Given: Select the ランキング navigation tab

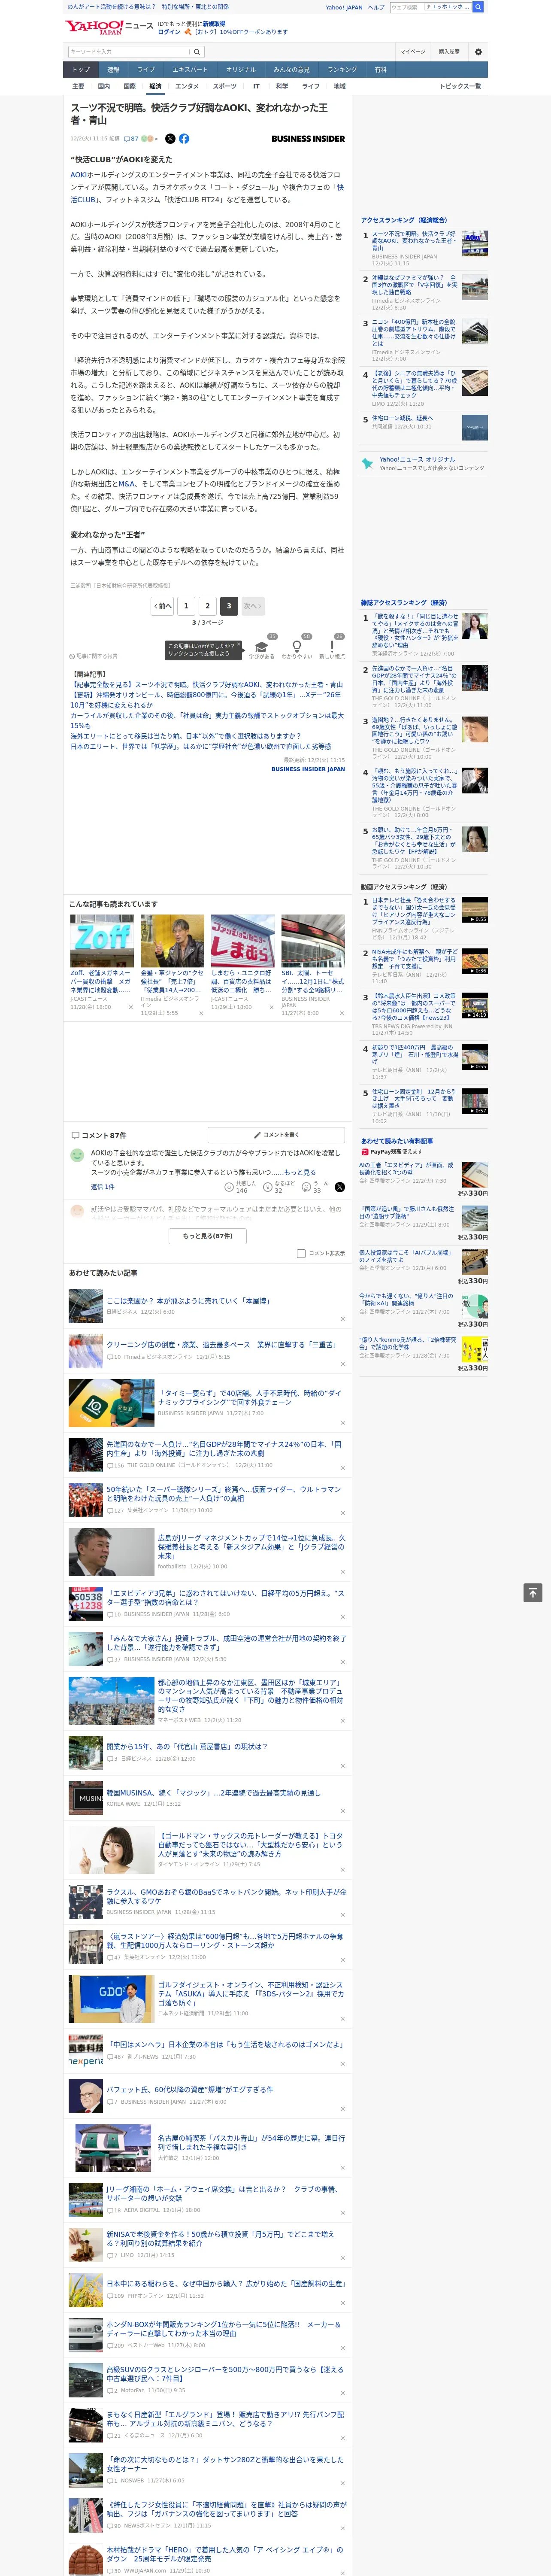Looking at the screenshot, I should pyautogui.click(x=342, y=70).
